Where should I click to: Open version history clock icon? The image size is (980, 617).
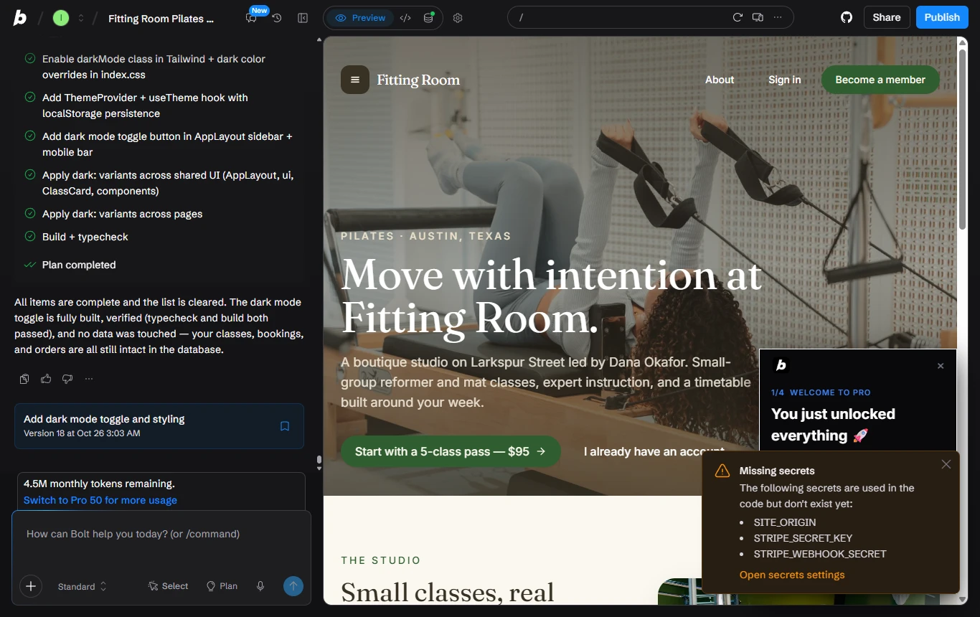click(277, 18)
